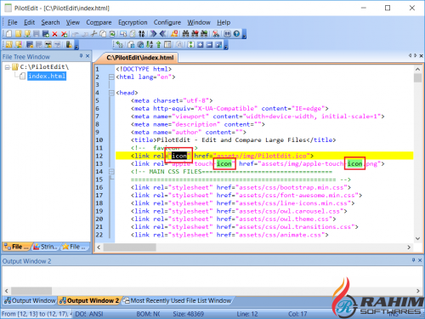Select the C:\PilotEdit\index.html document tab
The width and height of the screenshot is (425, 319).
tap(140, 58)
